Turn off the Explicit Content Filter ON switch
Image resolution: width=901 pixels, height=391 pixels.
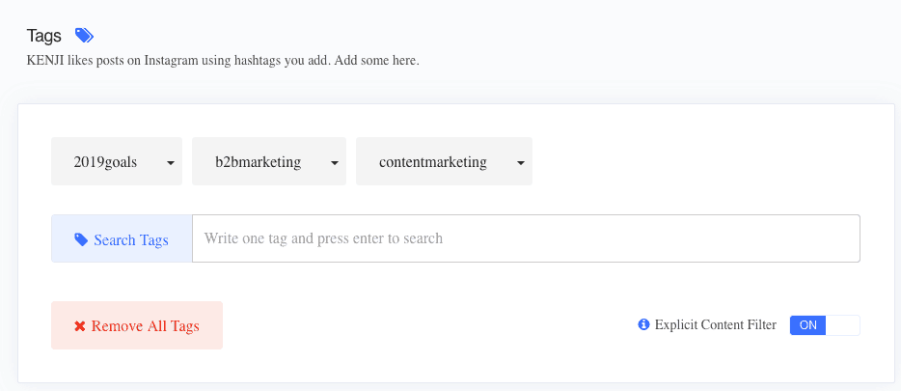pos(808,325)
